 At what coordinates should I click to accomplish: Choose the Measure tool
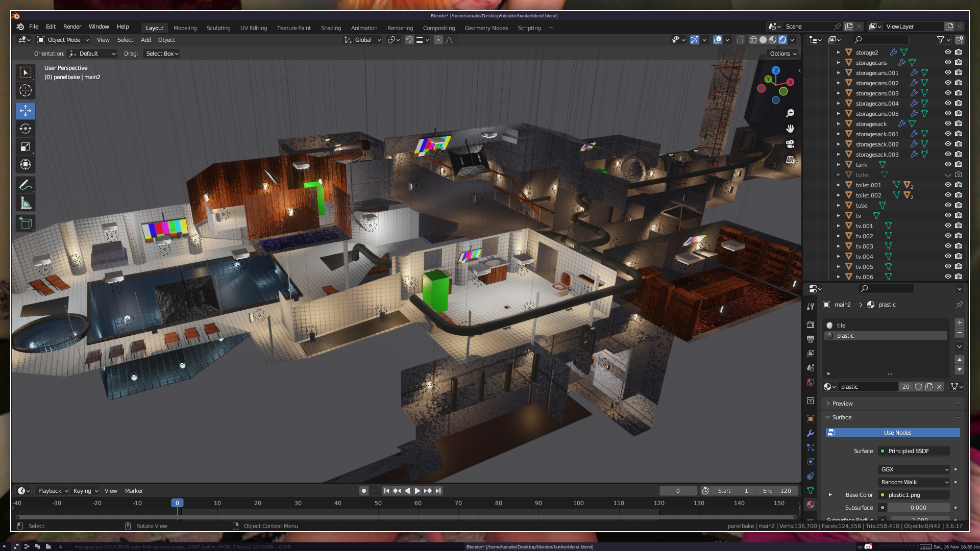pyautogui.click(x=26, y=204)
